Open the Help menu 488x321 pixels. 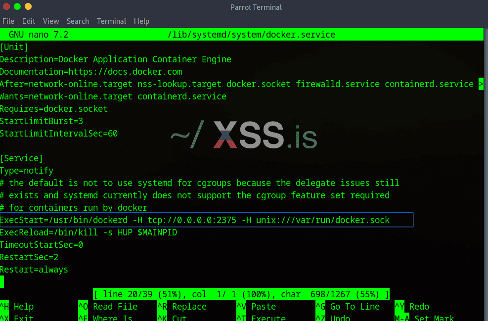pos(141,21)
